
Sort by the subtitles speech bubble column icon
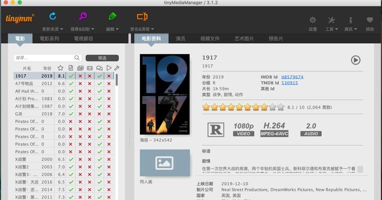(x=99, y=68)
